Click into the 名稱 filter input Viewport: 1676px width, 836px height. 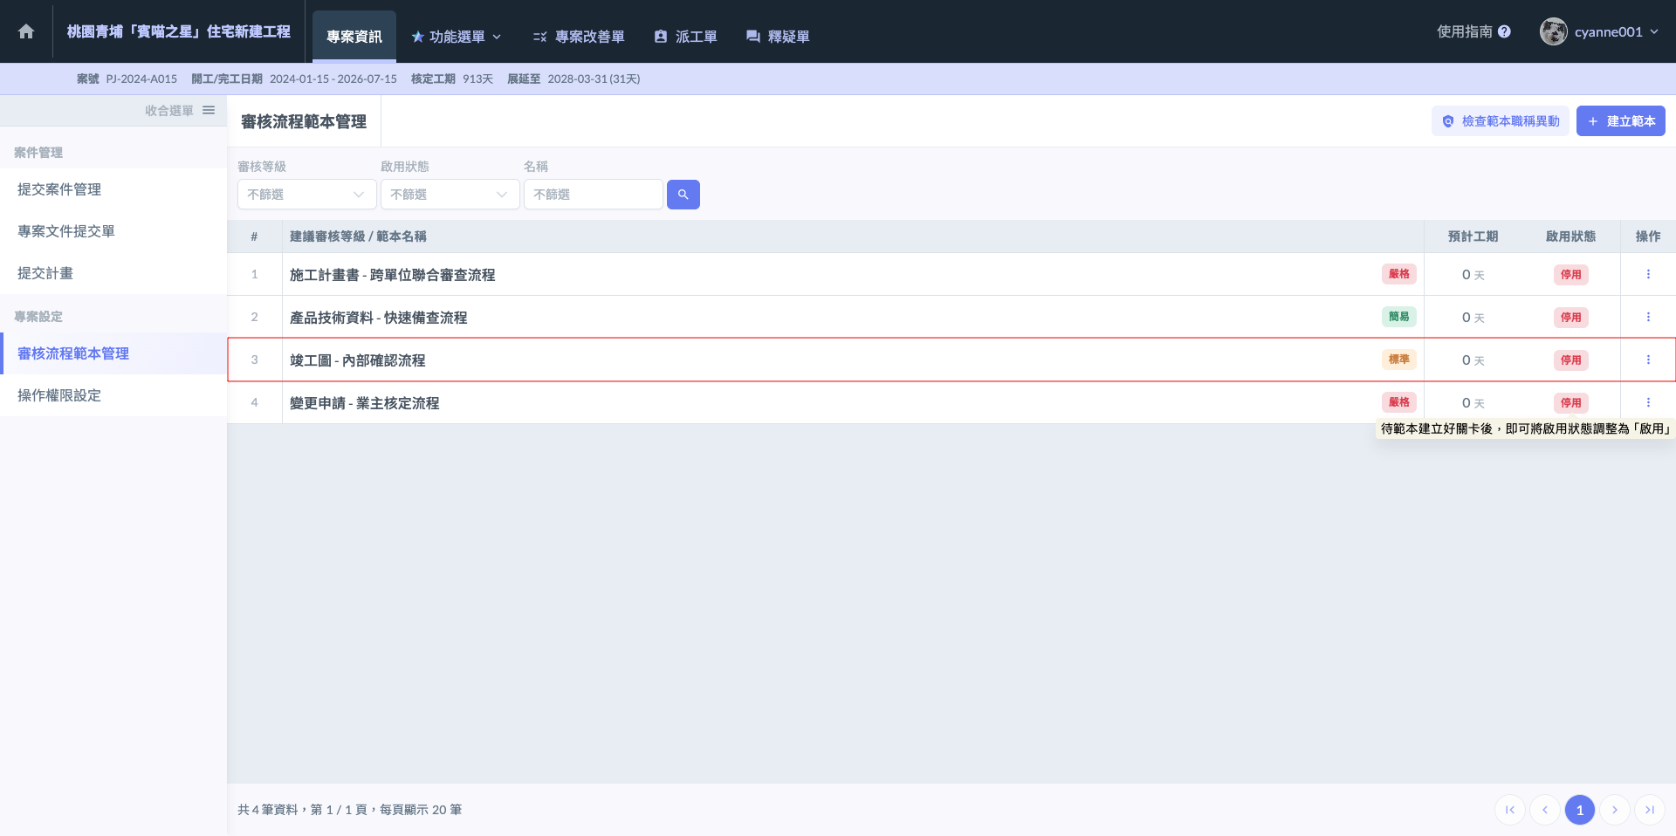[x=594, y=195]
